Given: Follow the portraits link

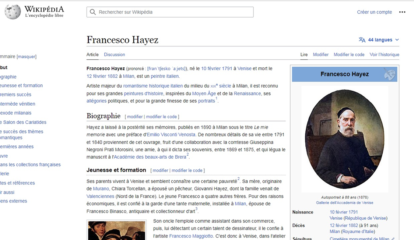Looking at the screenshot, I should (x=207, y=101).
